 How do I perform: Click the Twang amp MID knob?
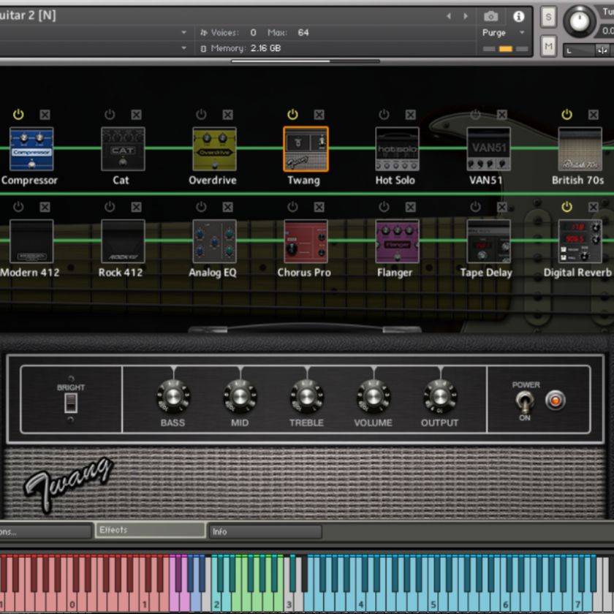click(x=240, y=396)
